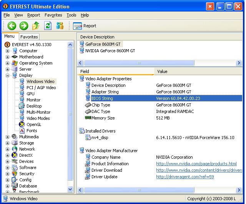Click the Refresh toolbar icon
Image resolution: width=246 pixels, height=204 pixels.
[x=48, y=26]
